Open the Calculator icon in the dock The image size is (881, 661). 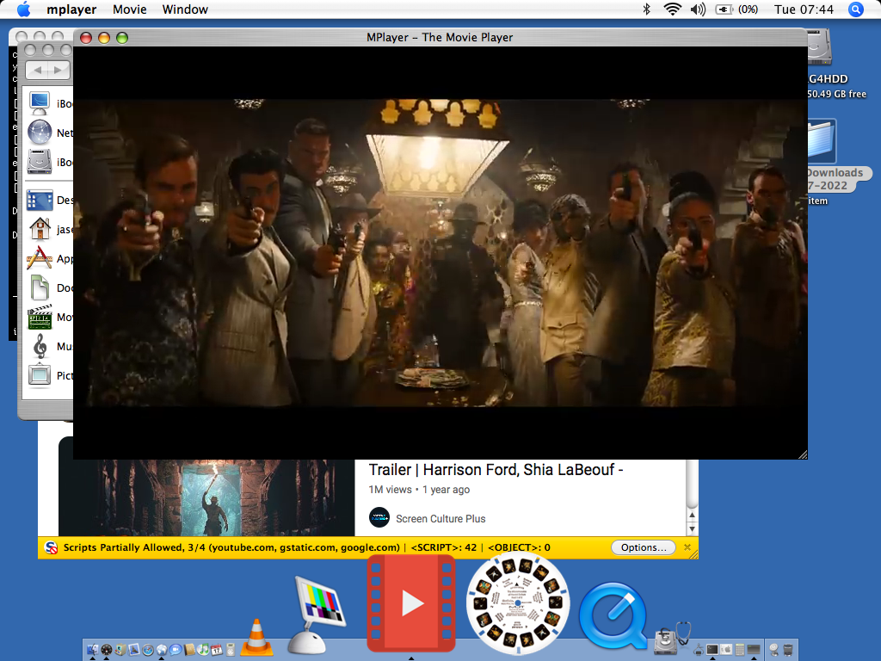click(x=740, y=650)
